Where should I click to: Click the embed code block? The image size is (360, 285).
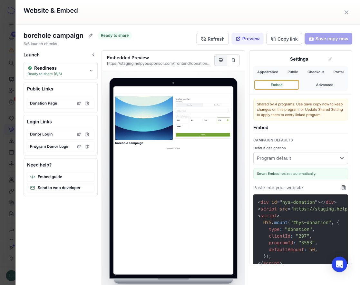[300, 229]
